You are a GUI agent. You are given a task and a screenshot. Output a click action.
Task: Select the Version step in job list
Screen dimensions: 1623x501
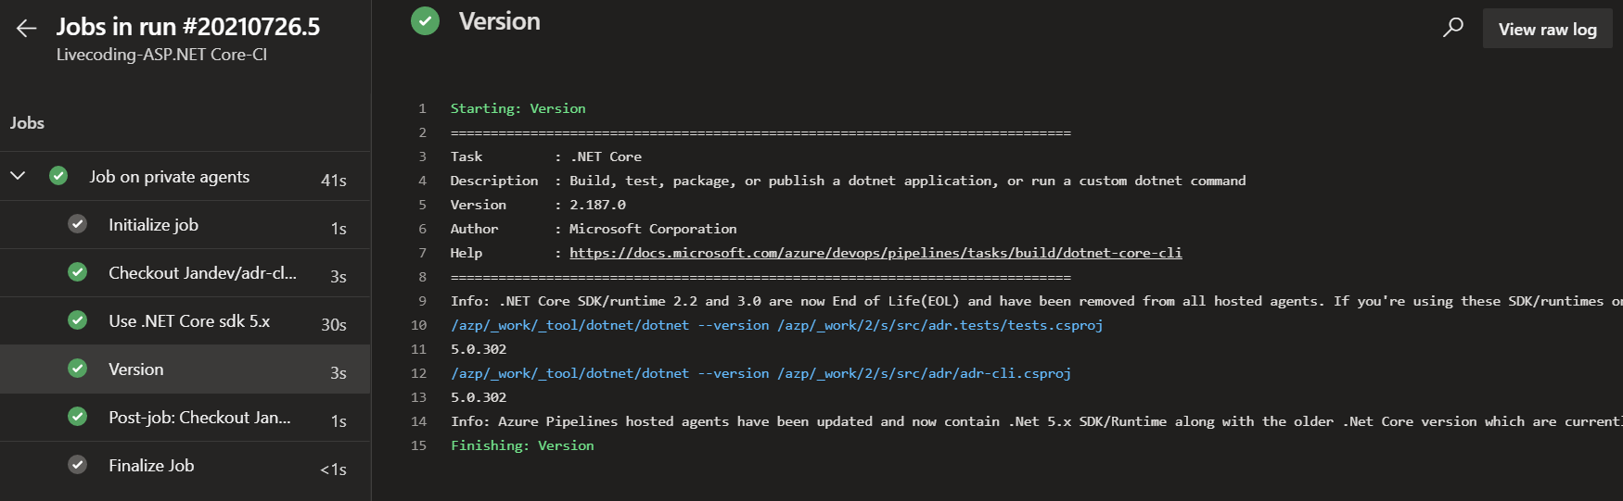coord(185,369)
